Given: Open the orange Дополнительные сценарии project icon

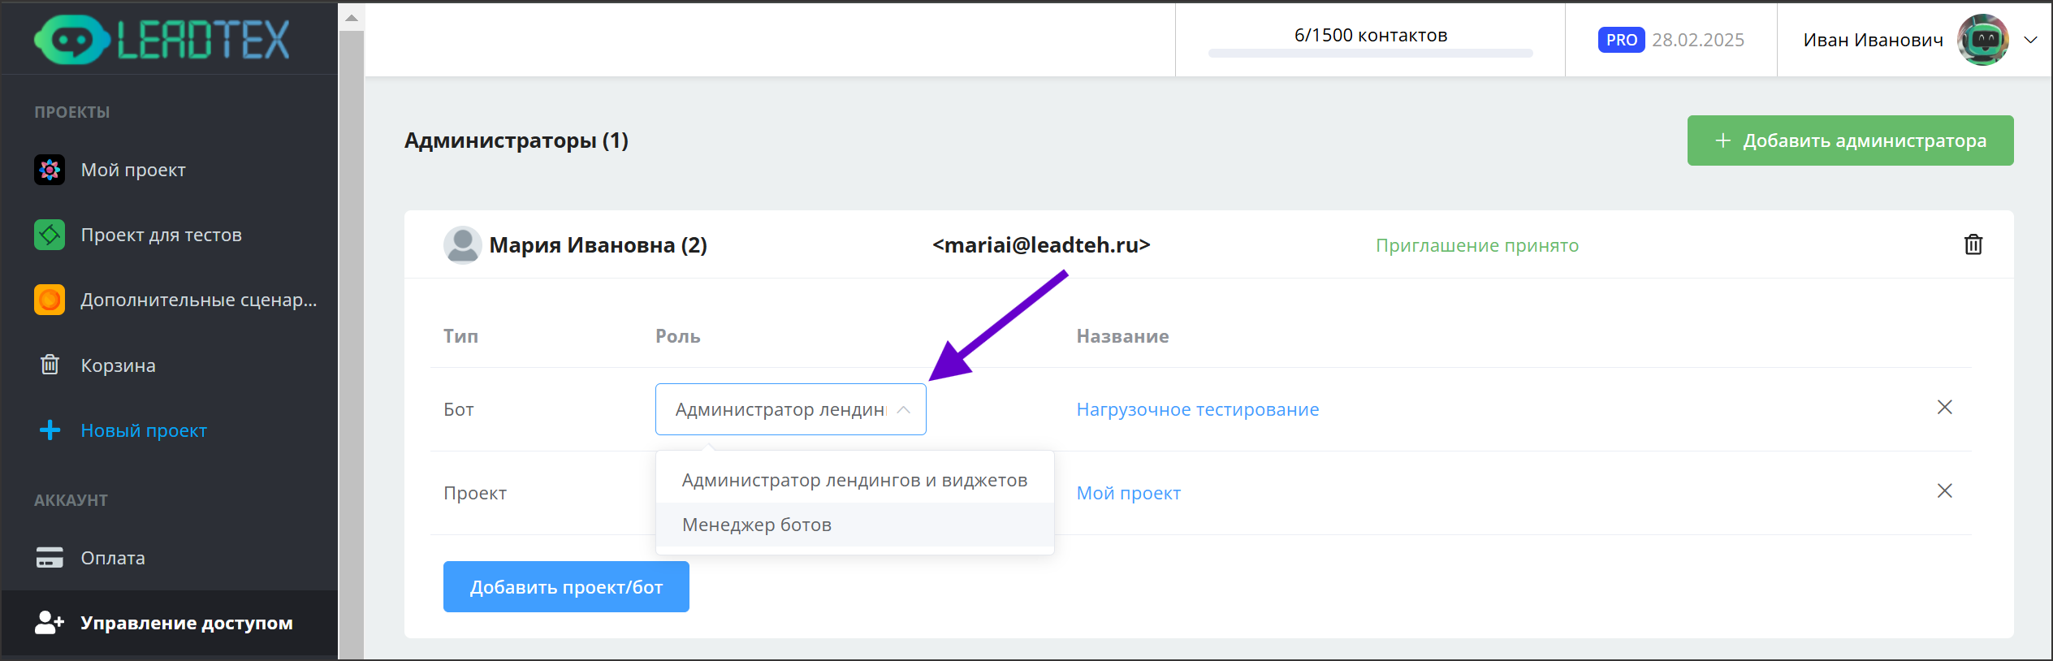Looking at the screenshot, I should [50, 300].
